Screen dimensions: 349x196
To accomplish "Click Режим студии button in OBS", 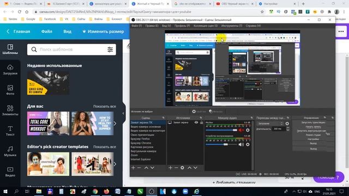I will (314, 135).
